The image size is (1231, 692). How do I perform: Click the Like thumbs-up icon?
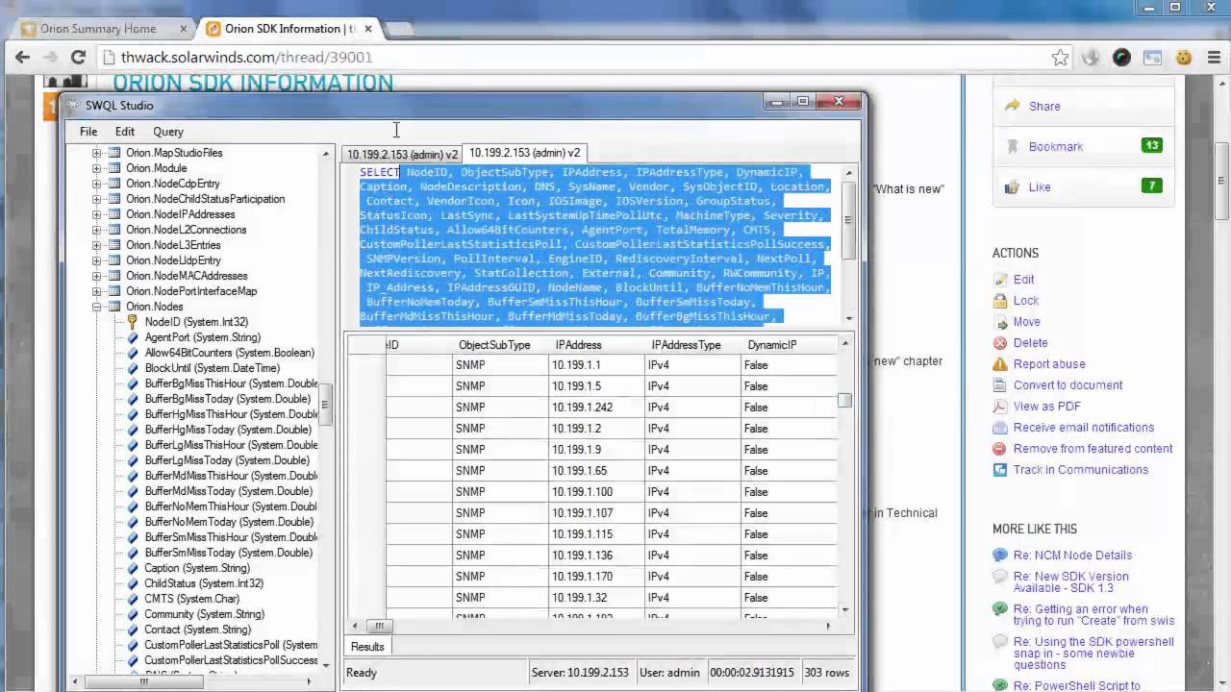[1012, 186]
